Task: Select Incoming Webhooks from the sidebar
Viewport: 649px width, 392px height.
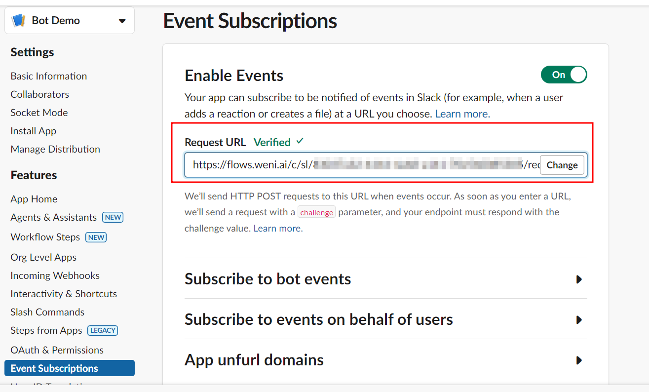Action: pos(55,275)
